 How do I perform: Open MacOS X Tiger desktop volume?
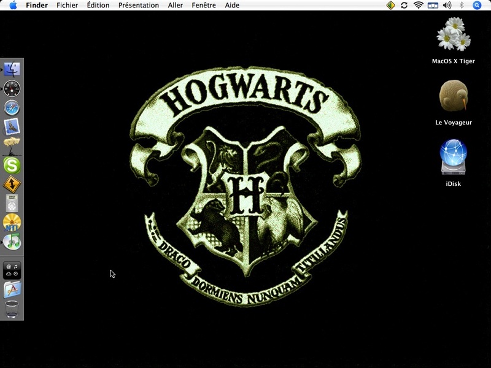[x=454, y=34]
